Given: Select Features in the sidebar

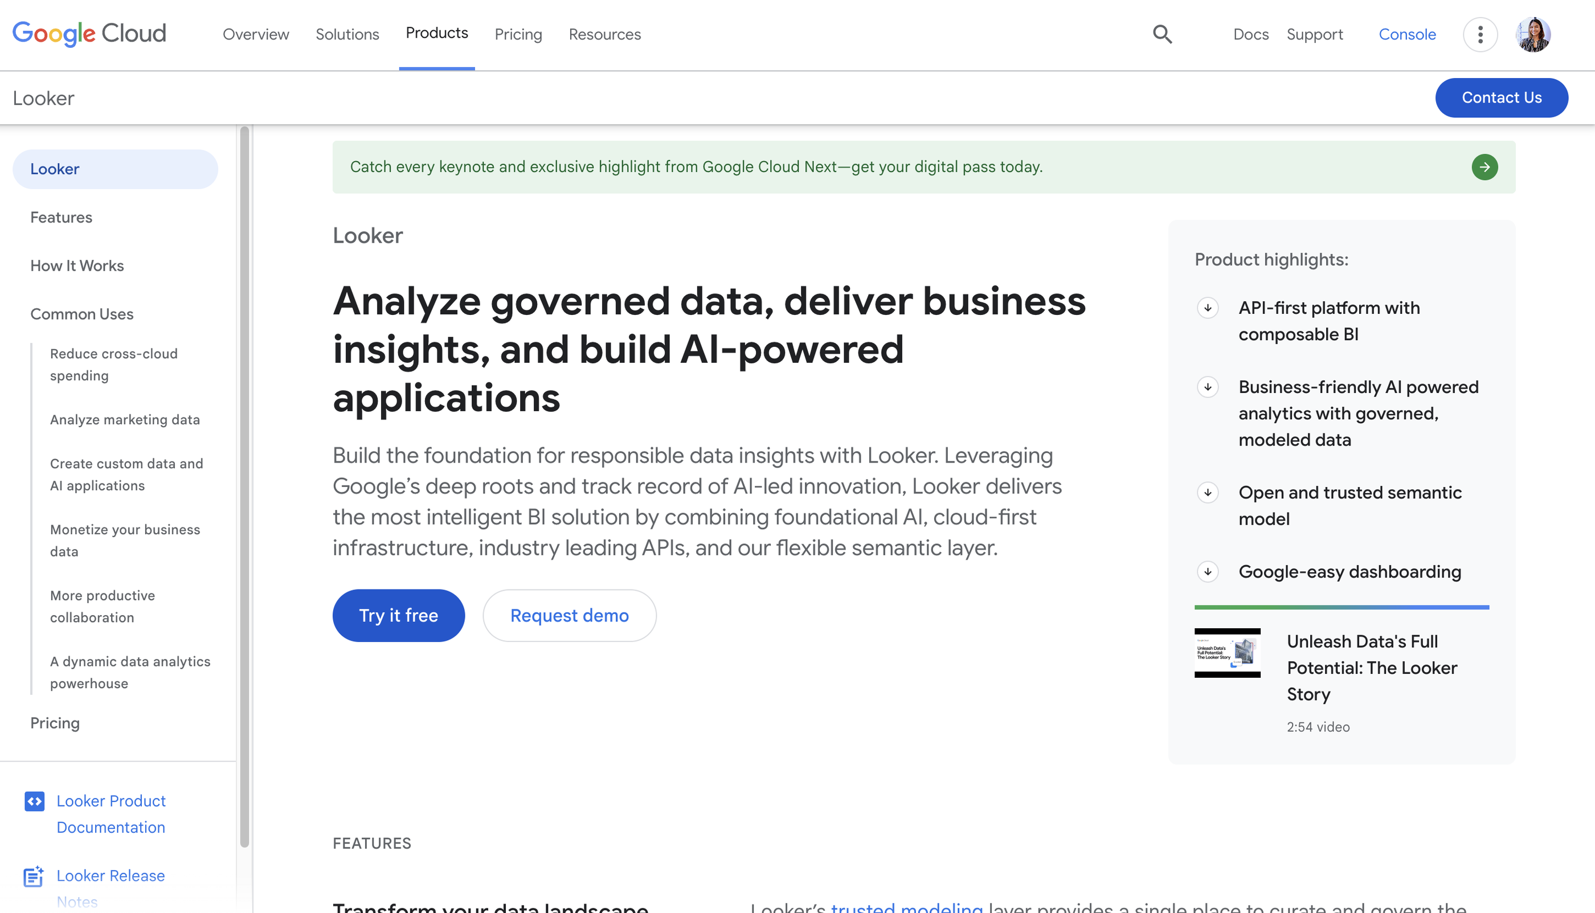Looking at the screenshot, I should tap(61, 218).
